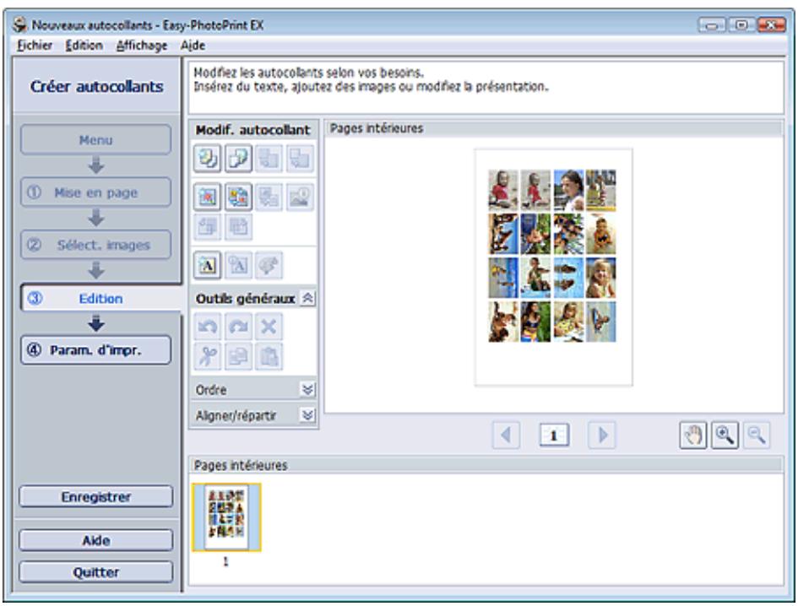Click the Swap Image Positions icon
This screenshot has height=606, width=798.
click(x=238, y=197)
